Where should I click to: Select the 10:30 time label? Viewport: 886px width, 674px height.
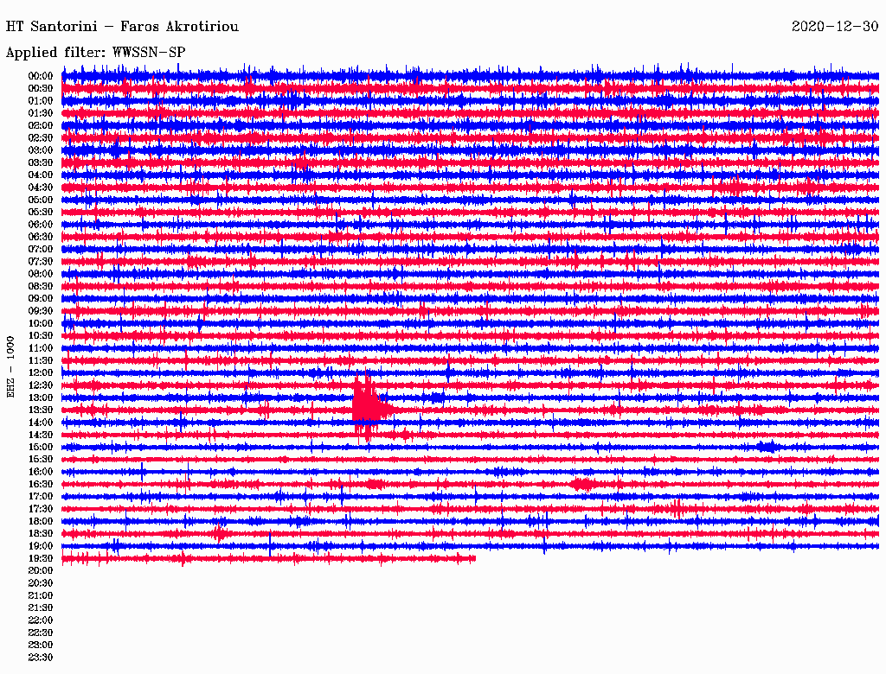40,336
